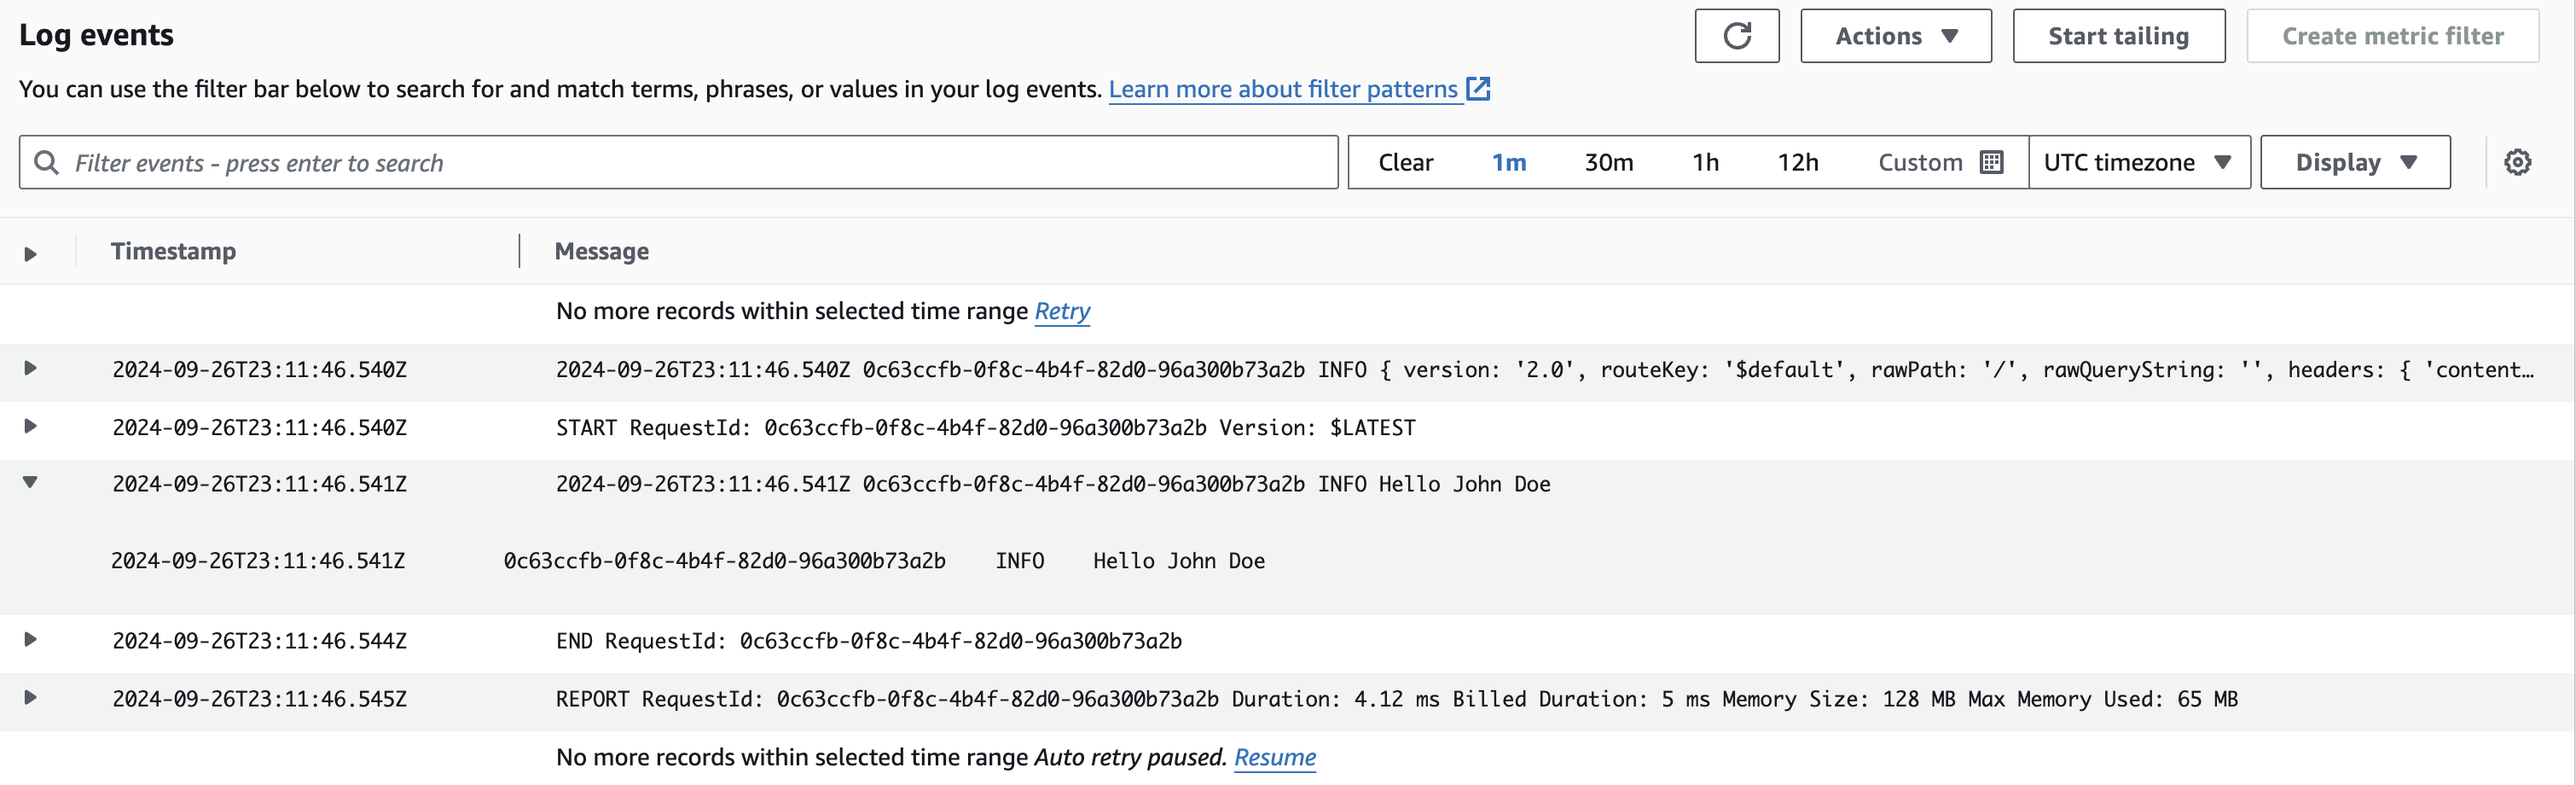2576x785 pixels.
Task: Select the 30m time range
Action: tap(1608, 162)
